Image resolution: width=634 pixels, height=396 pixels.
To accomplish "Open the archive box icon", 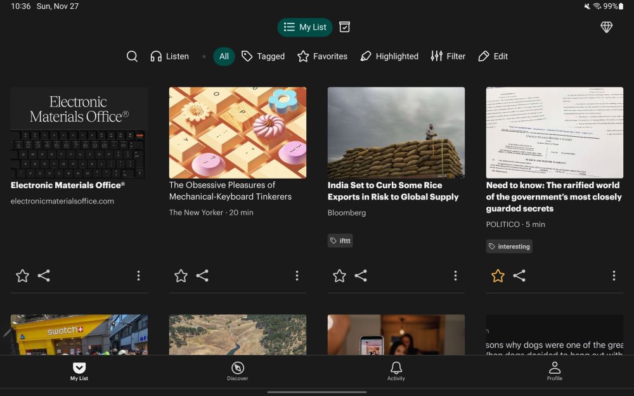I will [x=344, y=27].
